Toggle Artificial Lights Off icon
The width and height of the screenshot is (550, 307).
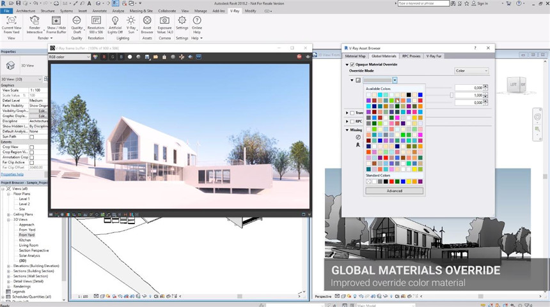114,20
